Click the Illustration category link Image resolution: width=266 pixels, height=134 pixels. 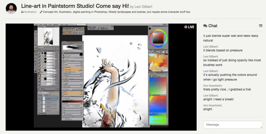point(30,12)
